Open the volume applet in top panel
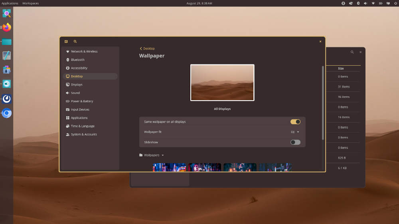 [365, 3]
